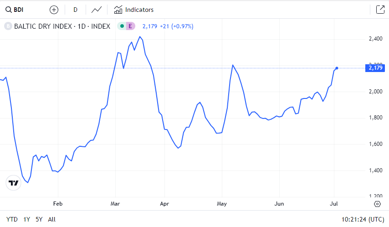Click the 2,179 current price label
Screen dimensions: 389x227
click(x=375, y=68)
